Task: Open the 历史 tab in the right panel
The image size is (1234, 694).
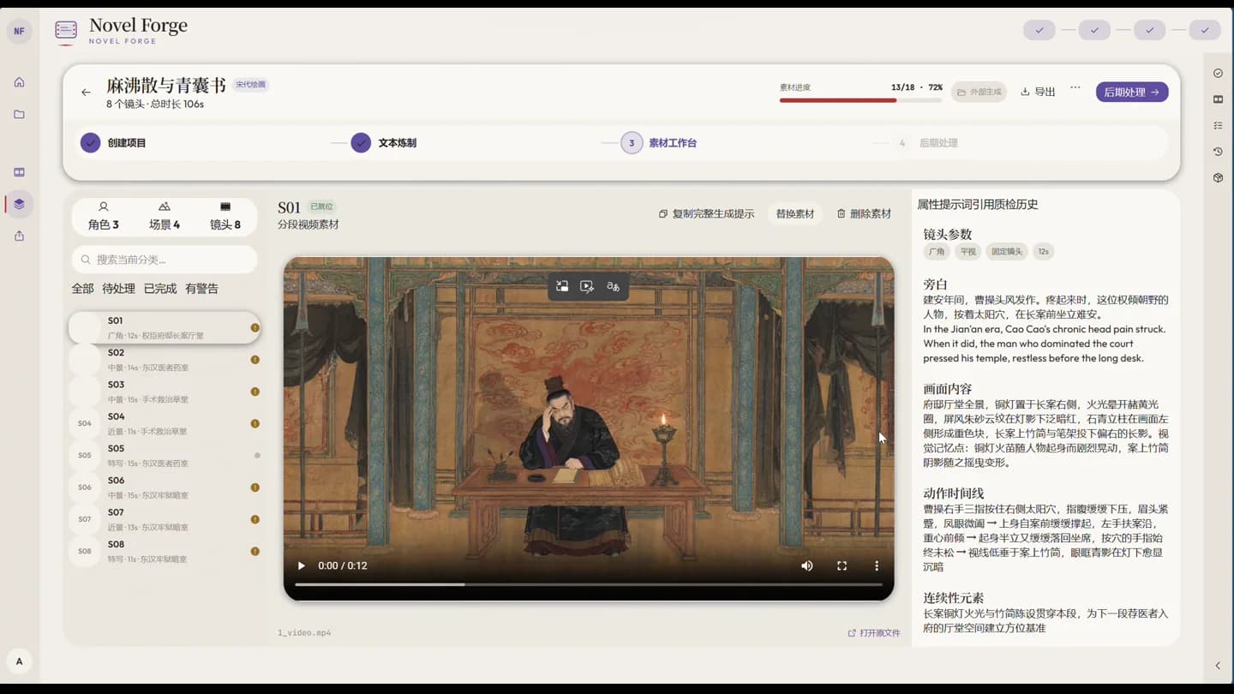Action: point(1027,205)
